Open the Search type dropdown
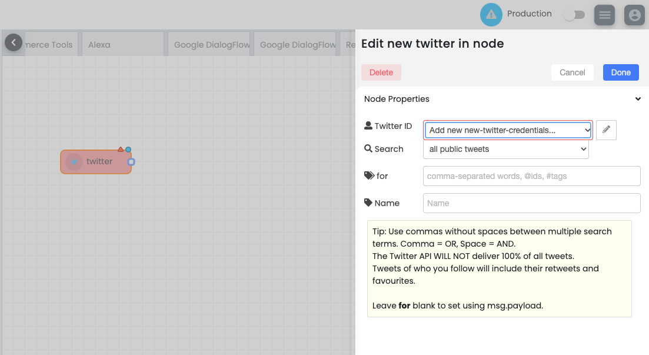649x355 pixels. tap(506, 149)
